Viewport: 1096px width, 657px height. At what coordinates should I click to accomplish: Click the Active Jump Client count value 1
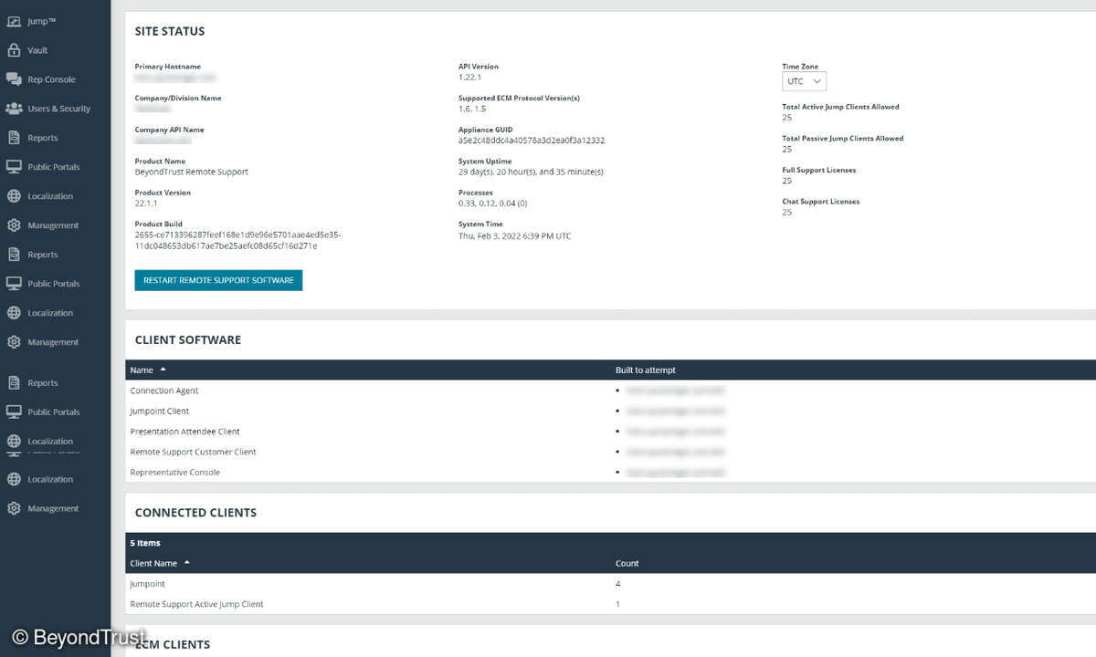point(618,604)
